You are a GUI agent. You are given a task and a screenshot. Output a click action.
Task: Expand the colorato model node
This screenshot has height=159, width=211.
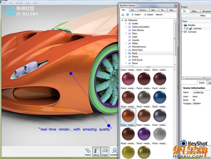[x=184, y=28]
